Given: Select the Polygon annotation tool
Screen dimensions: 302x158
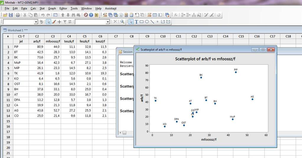Looking at the screenshot, I should click(168, 22).
